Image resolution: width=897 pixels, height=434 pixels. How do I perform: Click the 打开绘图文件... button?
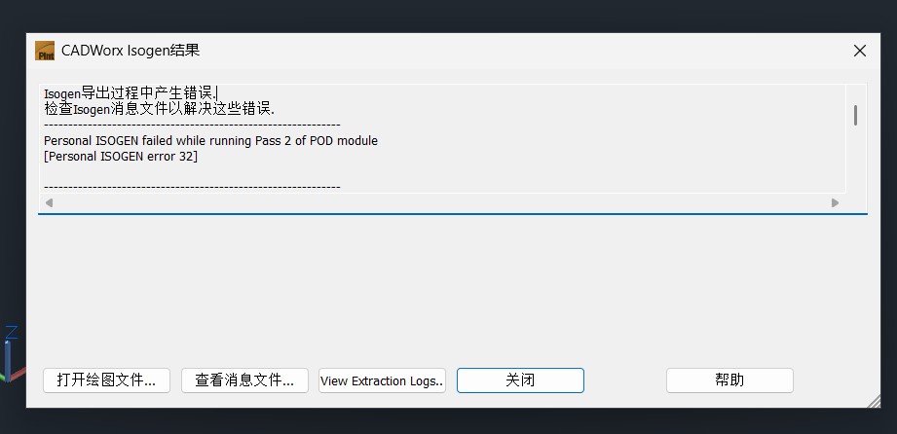(106, 380)
